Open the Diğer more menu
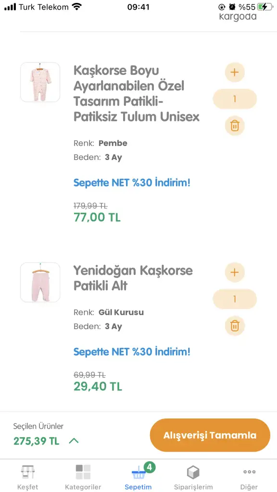The width and height of the screenshot is (277, 492). coord(249,477)
